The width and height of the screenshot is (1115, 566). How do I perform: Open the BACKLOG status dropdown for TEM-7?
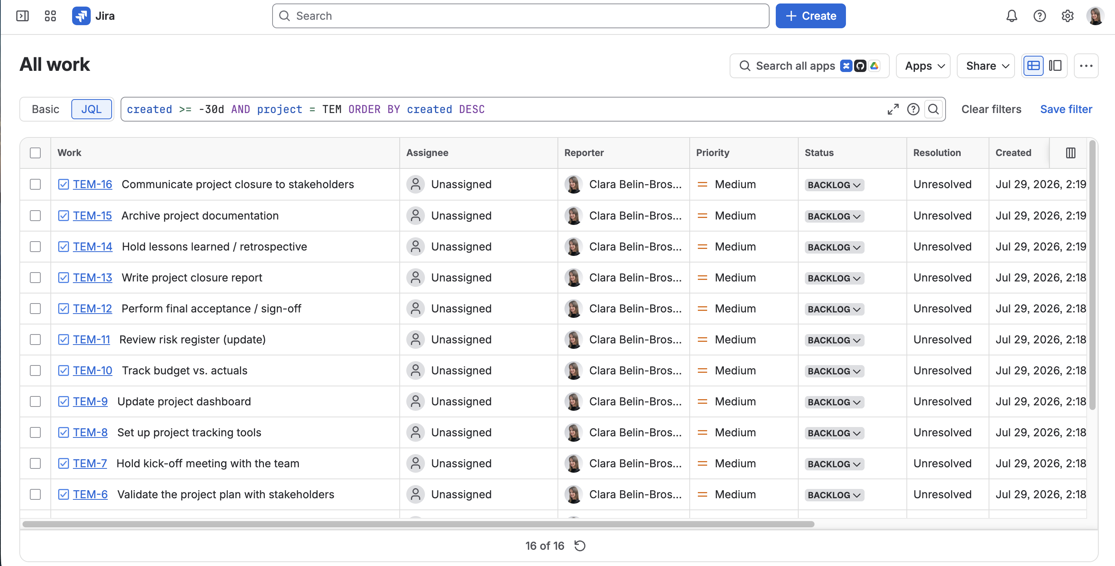point(834,464)
